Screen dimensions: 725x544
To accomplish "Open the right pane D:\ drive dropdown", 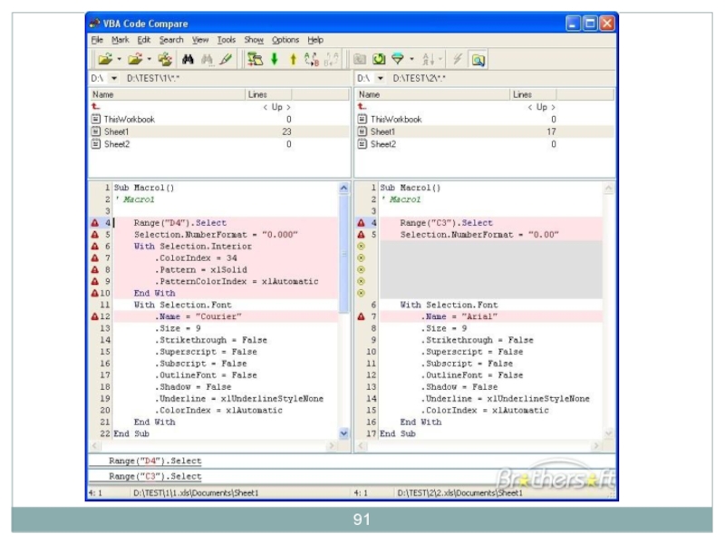I will click(380, 79).
